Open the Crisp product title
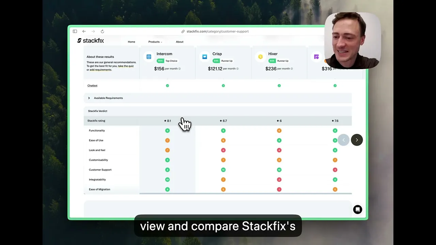 (x=217, y=54)
